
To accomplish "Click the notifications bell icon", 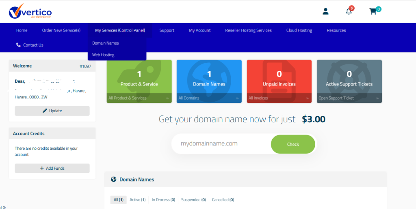I will (x=349, y=11).
